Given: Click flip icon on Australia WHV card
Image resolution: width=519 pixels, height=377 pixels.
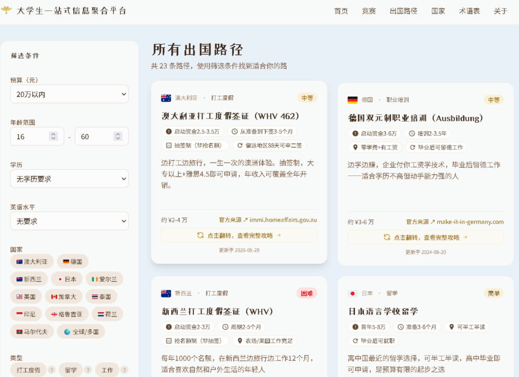Looking at the screenshot, I should [x=200, y=235].
